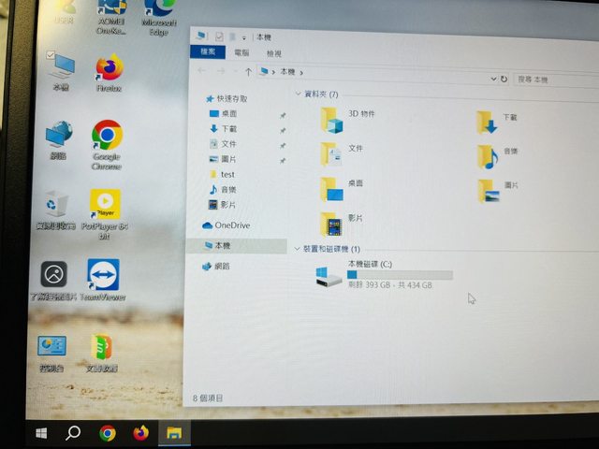
Task: Open the 影片 folder in main pane
Action: click(331, 223)
